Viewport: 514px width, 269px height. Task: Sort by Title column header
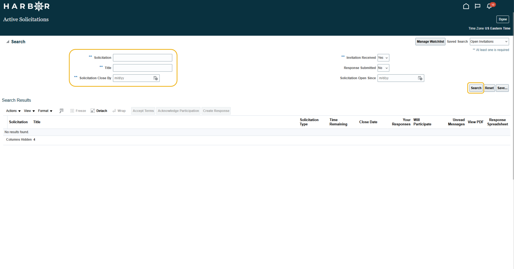pyautogui.click(x=37, y=122)
